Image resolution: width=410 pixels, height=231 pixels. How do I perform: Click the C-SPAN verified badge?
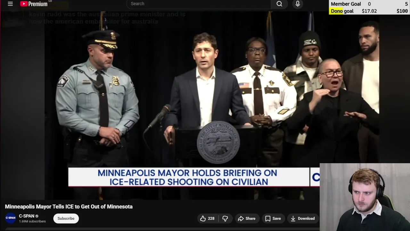tap(37, 216)
